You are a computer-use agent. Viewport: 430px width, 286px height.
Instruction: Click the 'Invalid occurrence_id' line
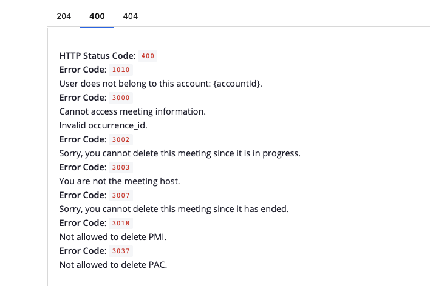click(x=103, y=125)
